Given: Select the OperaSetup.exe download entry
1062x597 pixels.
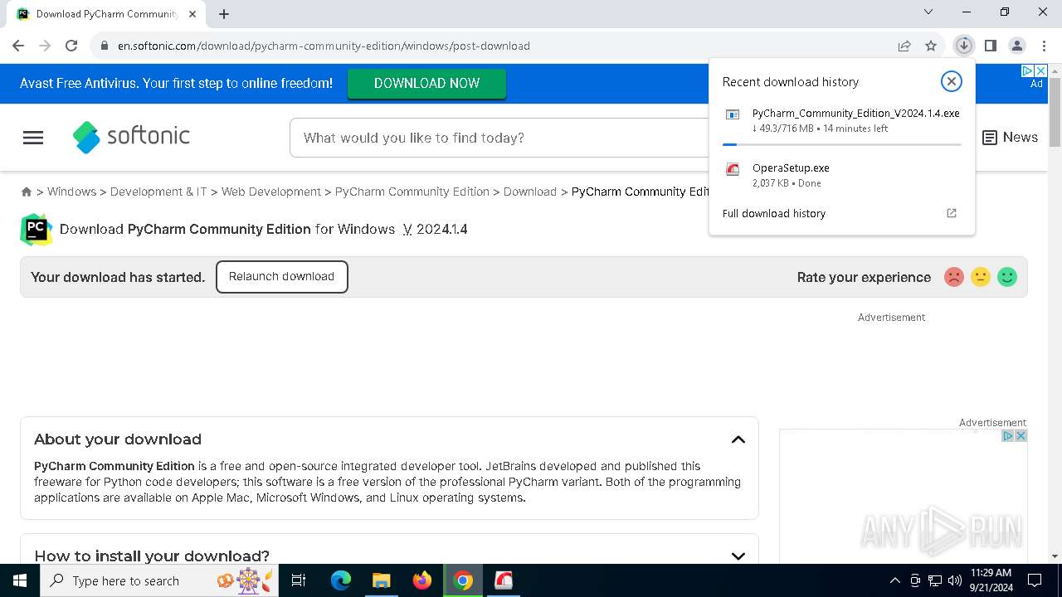Looking at the screenshot, I should [842, 175].
